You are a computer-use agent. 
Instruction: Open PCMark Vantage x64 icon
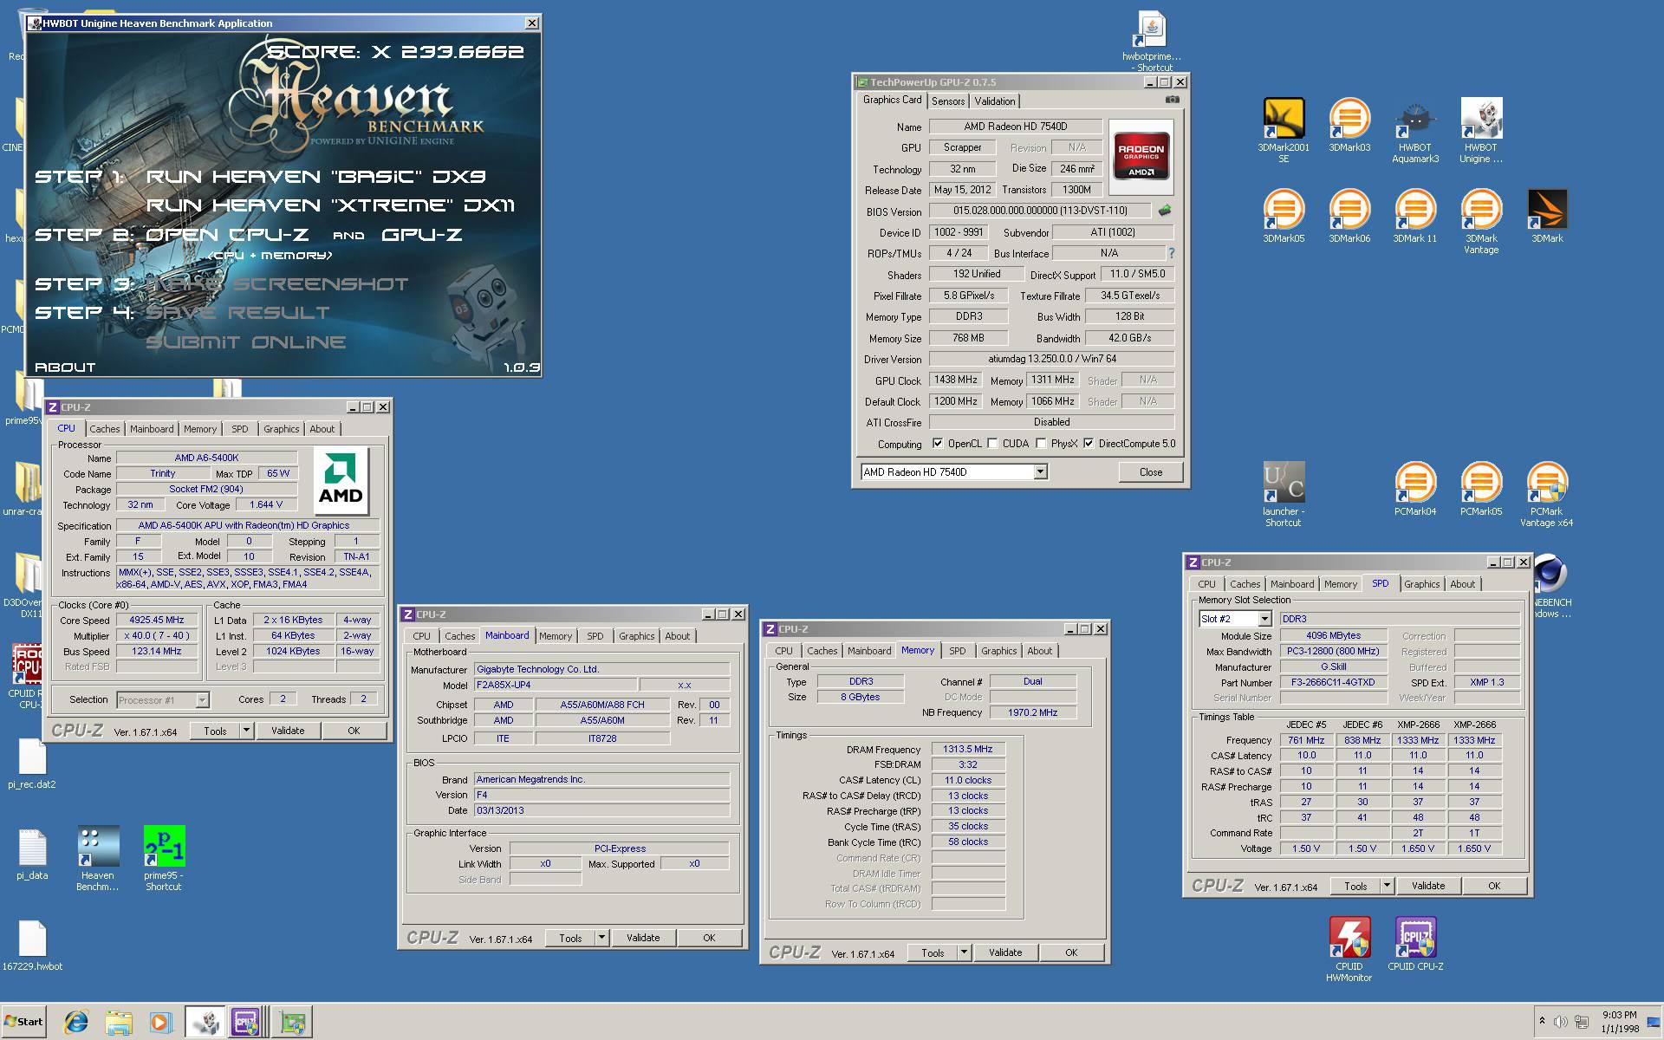1547,494
